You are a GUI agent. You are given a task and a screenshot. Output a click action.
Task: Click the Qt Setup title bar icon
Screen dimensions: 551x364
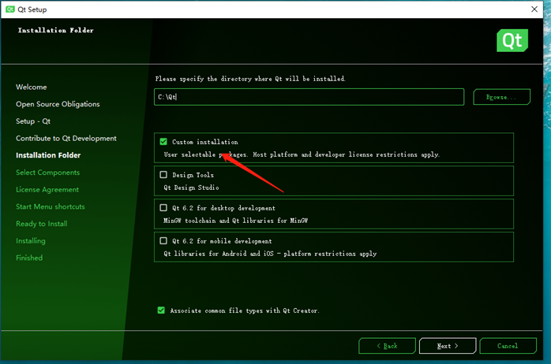[x=10, y=9]
